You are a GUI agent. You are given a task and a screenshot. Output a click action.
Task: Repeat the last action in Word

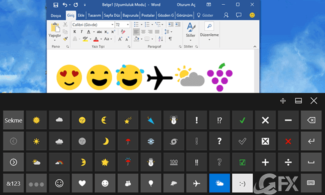click(76, 5)
